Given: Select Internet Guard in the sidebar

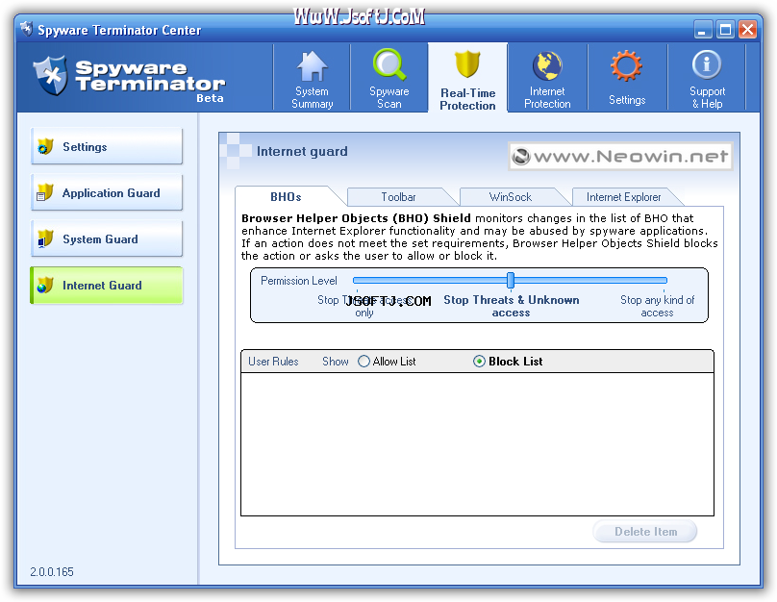Looking at the screenshot, I should (x=107, y=286).
